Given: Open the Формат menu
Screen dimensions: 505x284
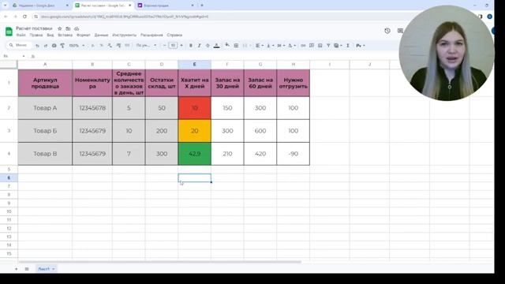Looking at the screenshot, I should pyautogui.click(x=84, y=35).
